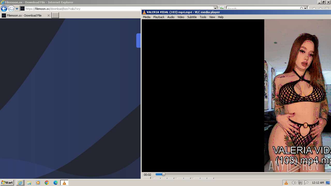Click the VLC seek slider handle
The image size is (331, 186).
164,174
